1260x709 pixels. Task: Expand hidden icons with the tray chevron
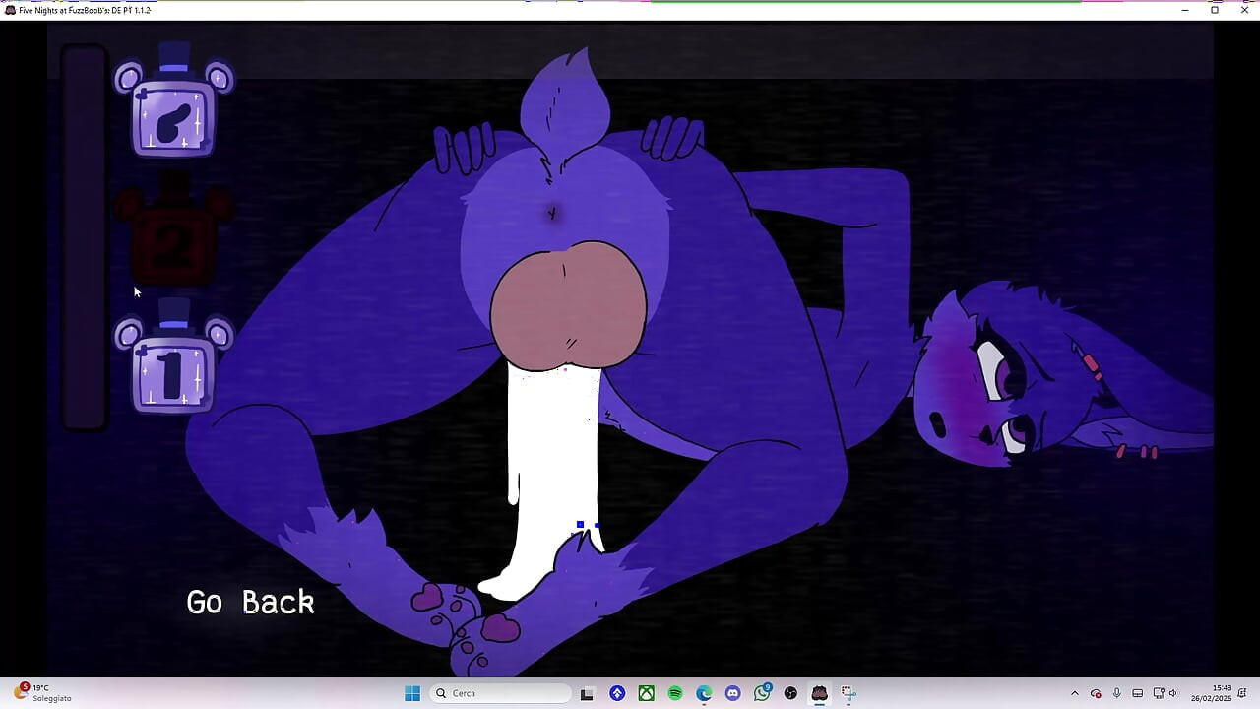[1075, 692]
